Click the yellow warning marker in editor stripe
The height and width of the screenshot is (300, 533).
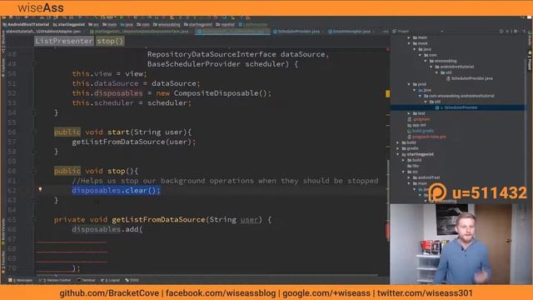tap(388, 94)
